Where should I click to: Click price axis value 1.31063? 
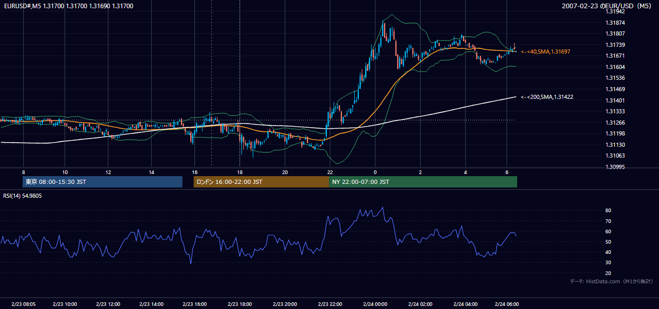(x=615, y=156)
